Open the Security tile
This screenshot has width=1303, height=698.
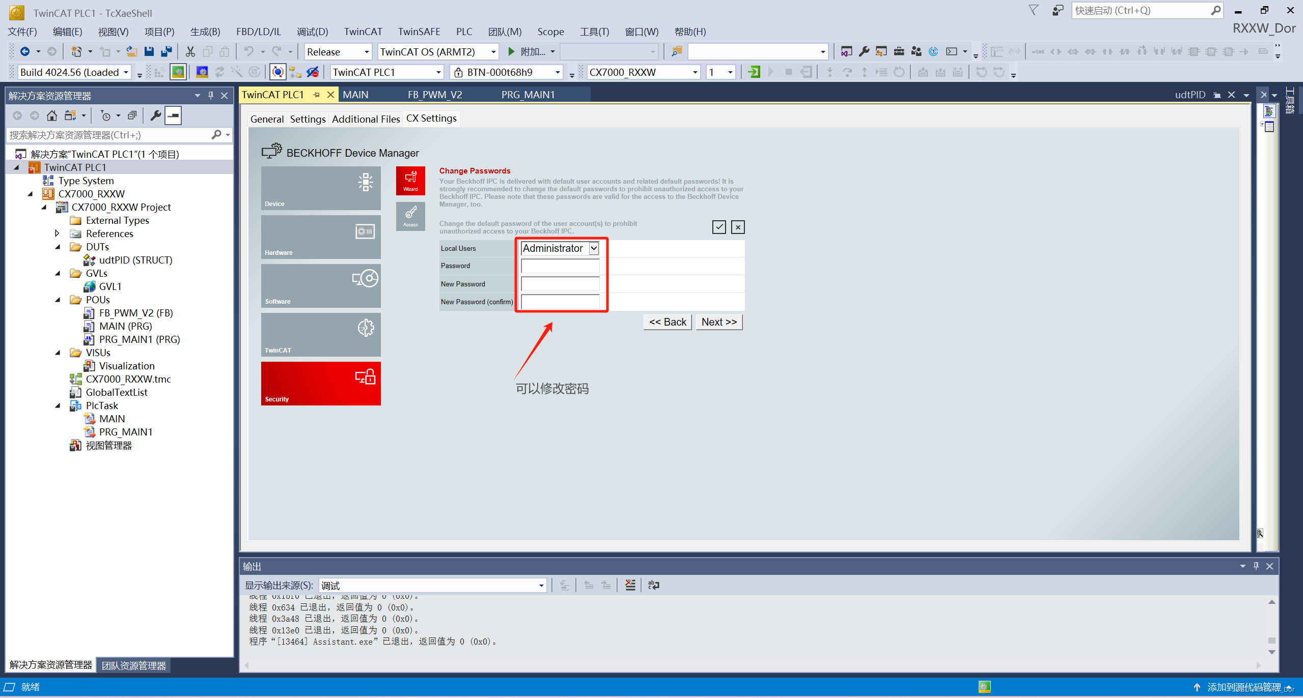coord(321,383)
